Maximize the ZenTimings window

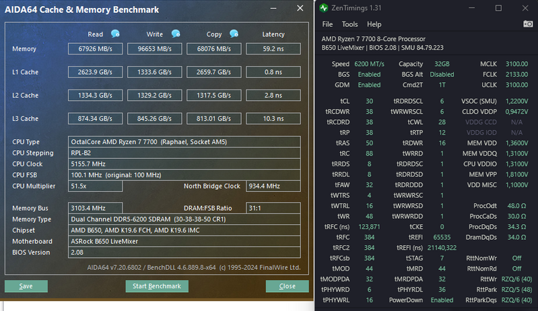(x=498, y=8)
